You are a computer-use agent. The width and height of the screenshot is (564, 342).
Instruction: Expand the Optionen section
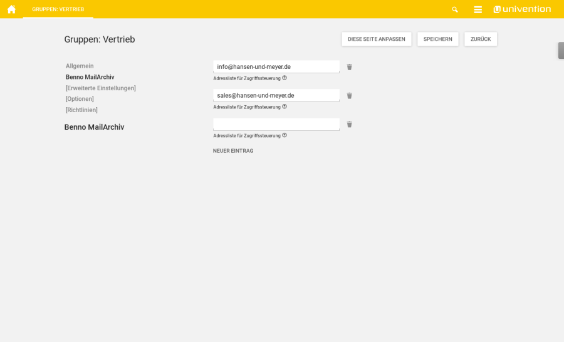80,99
